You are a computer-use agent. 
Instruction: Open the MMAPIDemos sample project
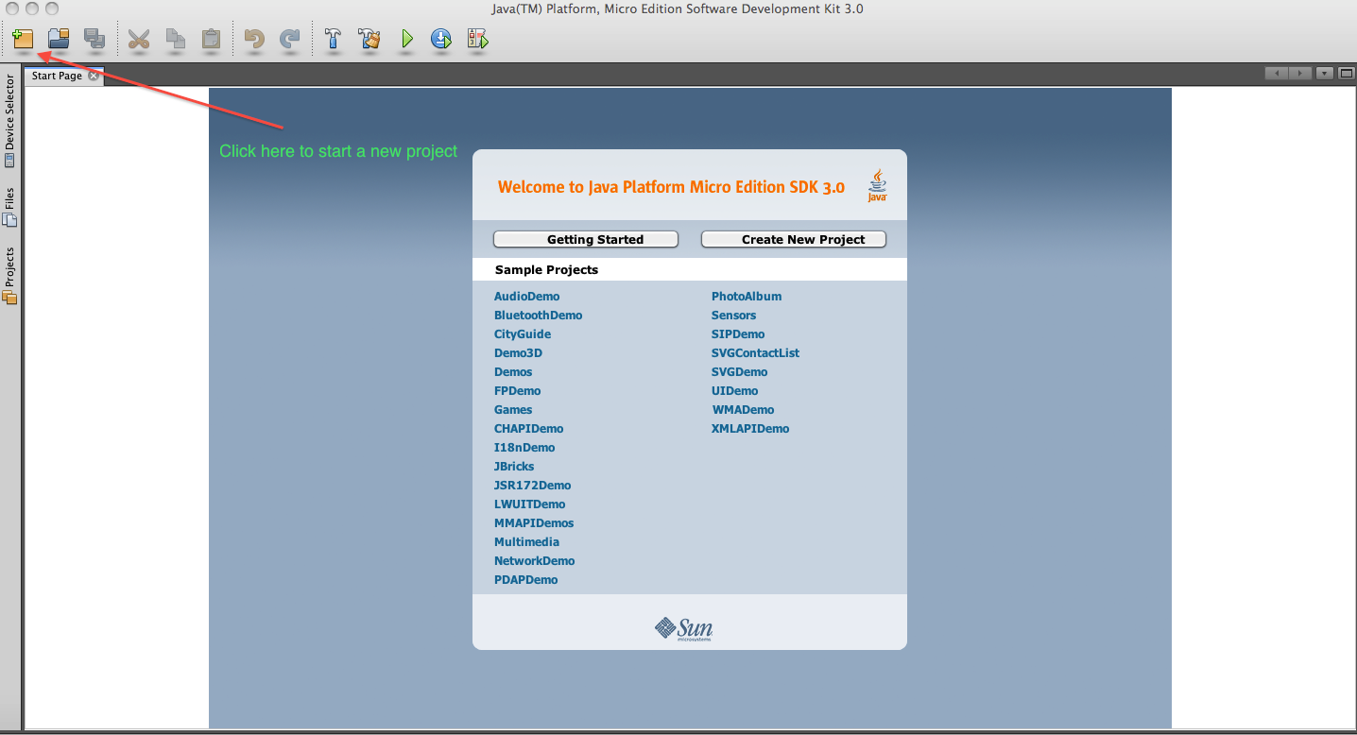(x=534, y=522)
